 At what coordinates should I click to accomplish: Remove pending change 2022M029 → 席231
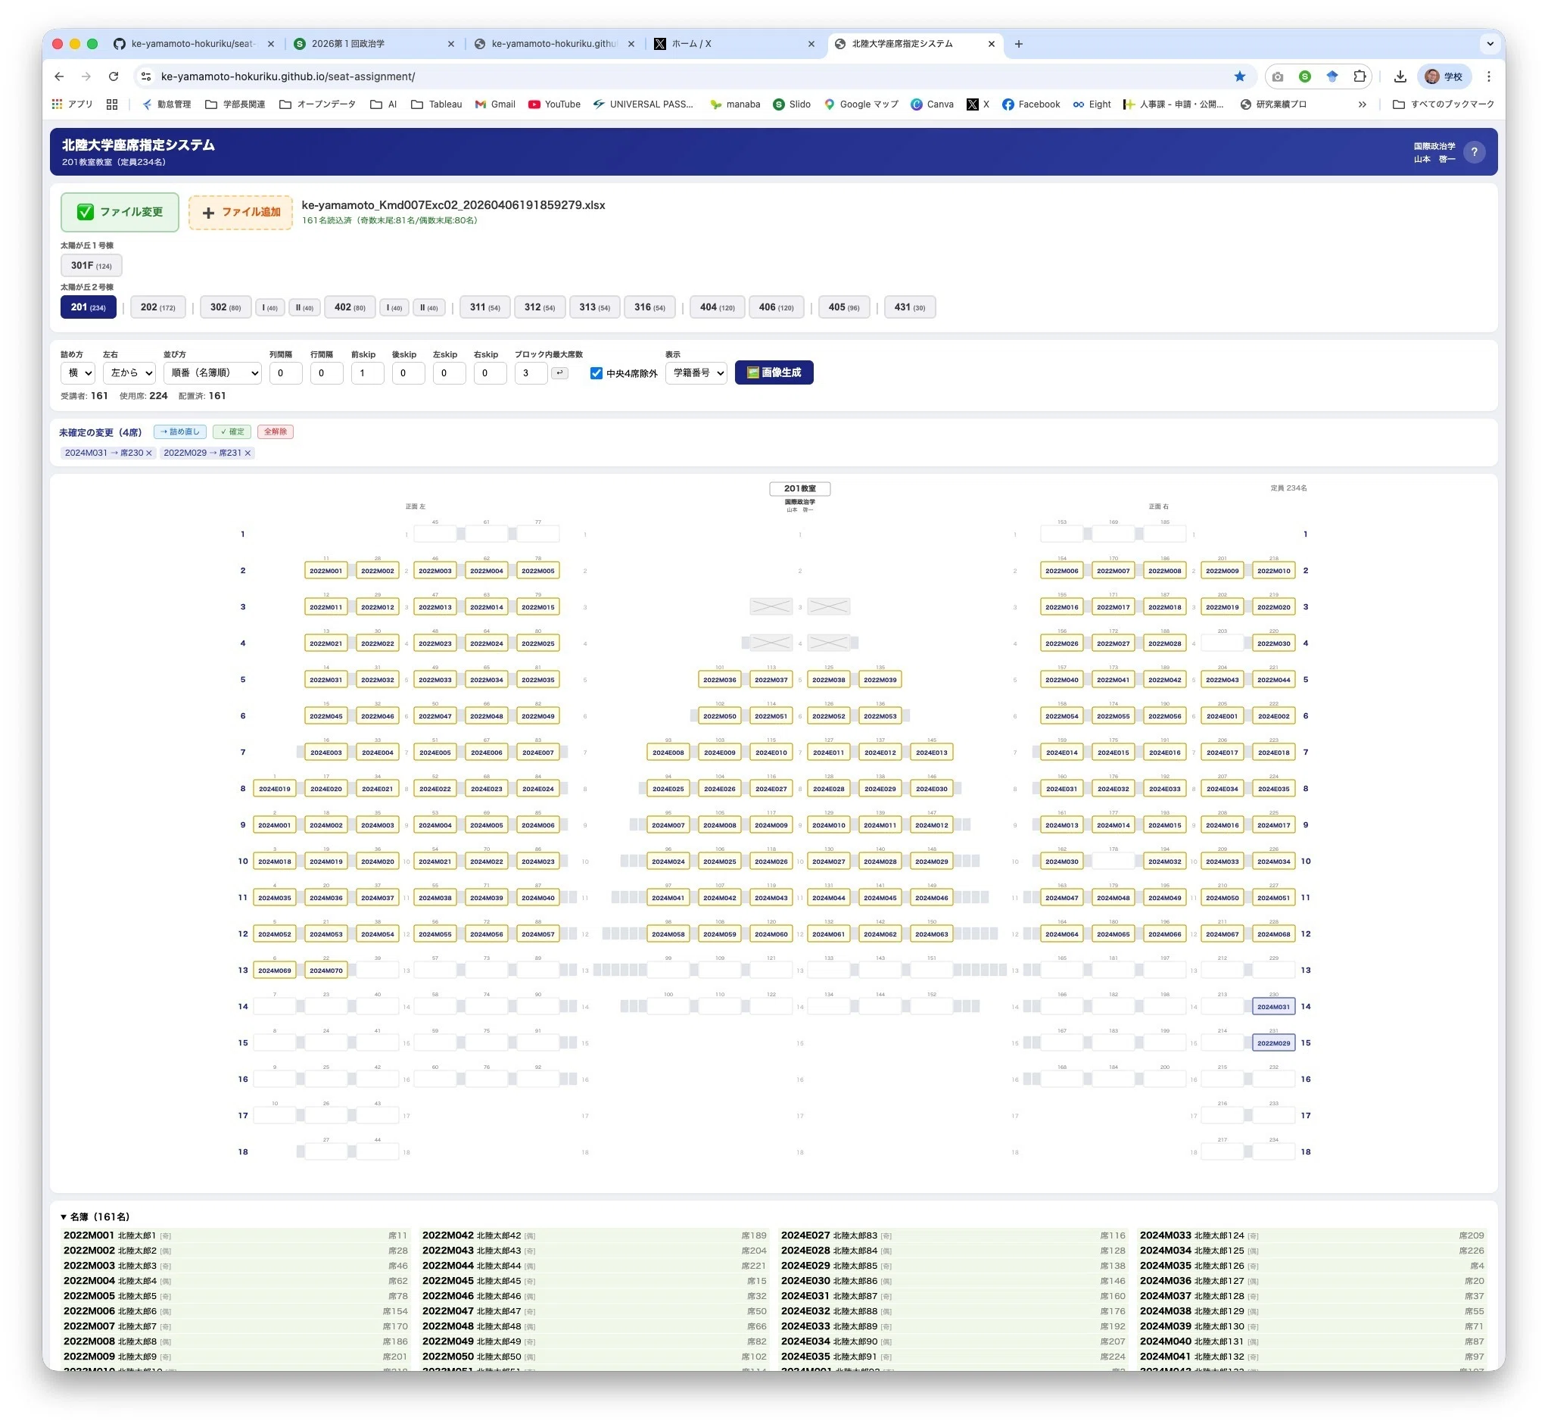coord(248,453)
